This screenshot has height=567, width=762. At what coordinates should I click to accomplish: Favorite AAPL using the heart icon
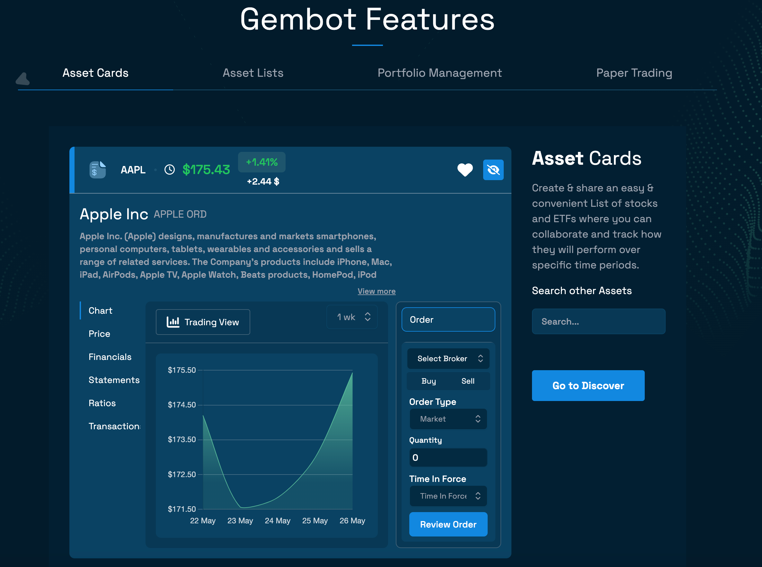pyautogui.click(x=465, y=170)
